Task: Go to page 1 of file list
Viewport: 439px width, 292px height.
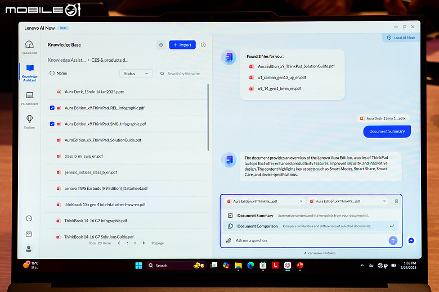Action: tap(128, 243)
